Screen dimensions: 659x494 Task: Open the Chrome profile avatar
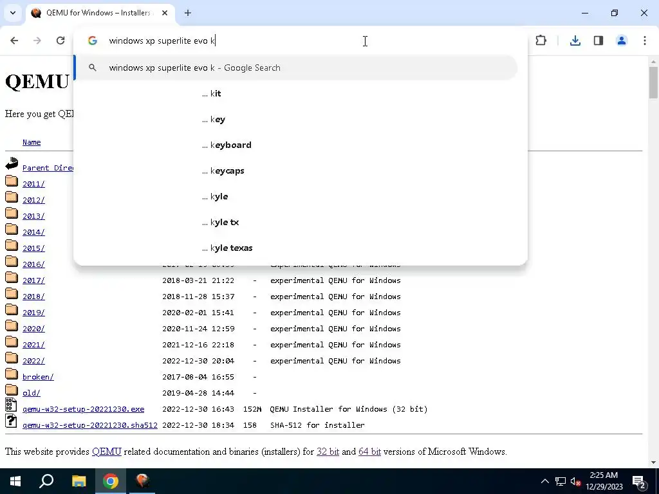click(622, 41)
